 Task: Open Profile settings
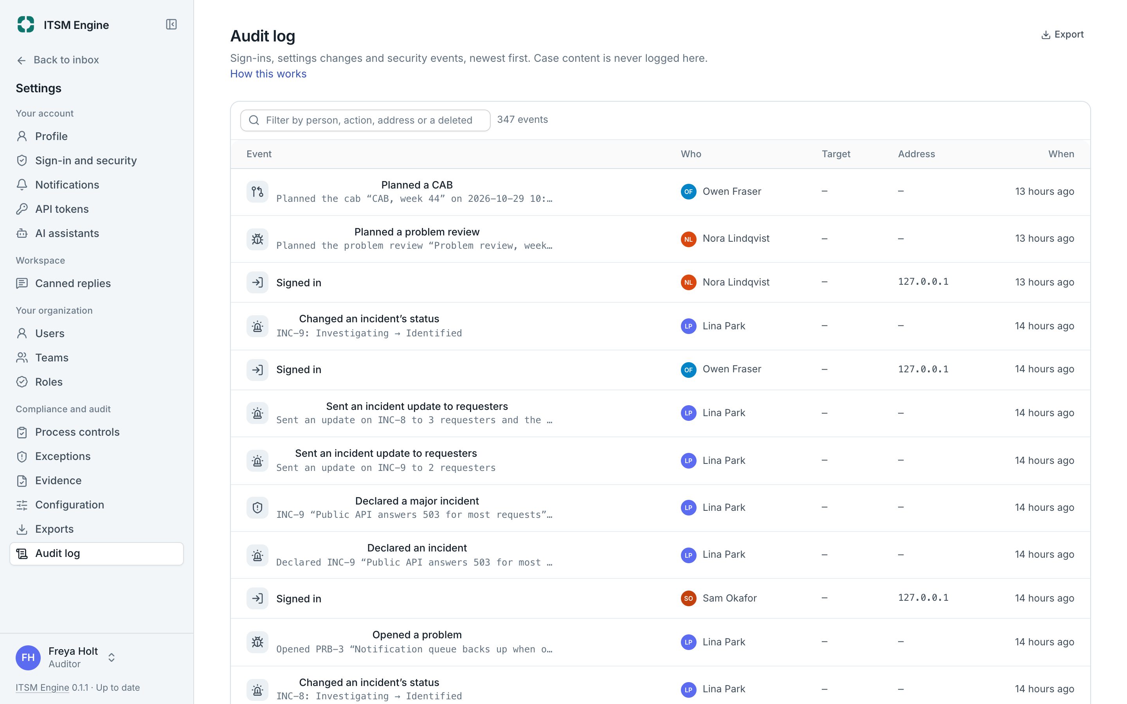96,136
